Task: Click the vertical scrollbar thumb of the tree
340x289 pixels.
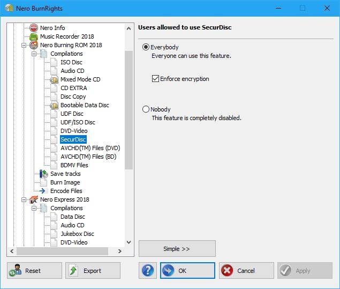Action: tap(129, 110)
